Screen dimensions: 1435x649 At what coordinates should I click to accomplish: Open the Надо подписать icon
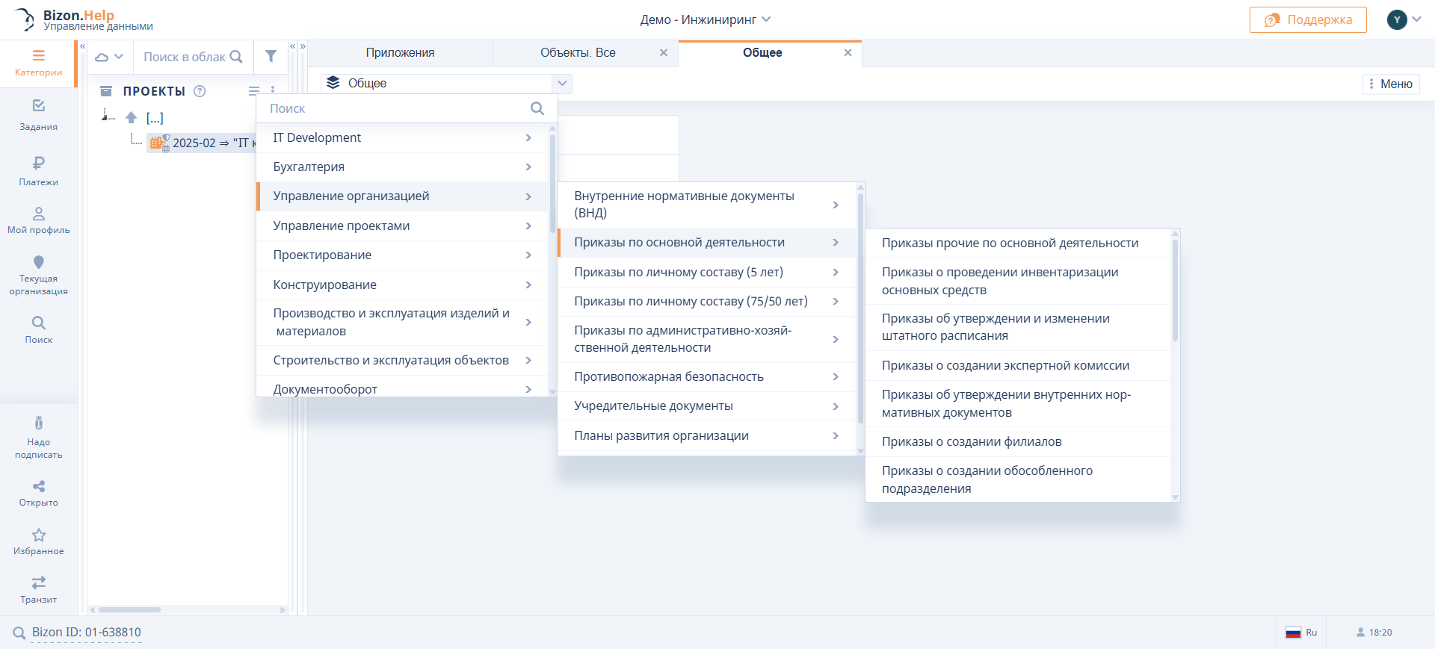click(x=39, y=423)
